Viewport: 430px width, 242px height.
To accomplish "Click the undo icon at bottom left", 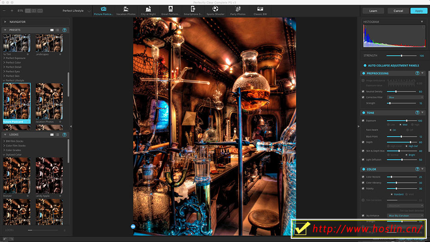I will click(x=5, y=239).
